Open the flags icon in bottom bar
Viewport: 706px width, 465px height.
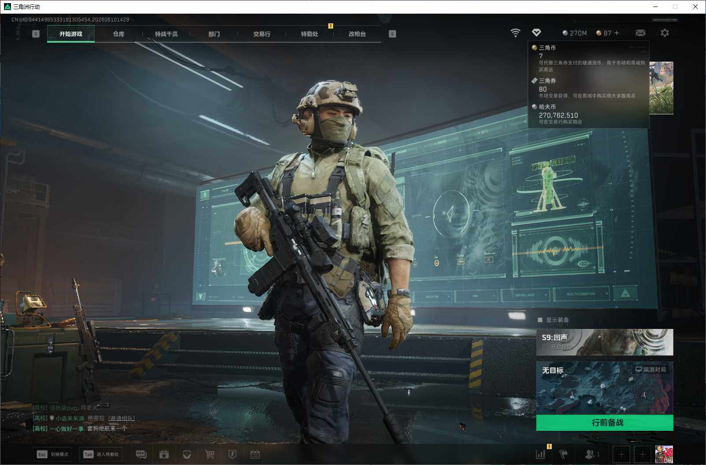tap(563, 454)
